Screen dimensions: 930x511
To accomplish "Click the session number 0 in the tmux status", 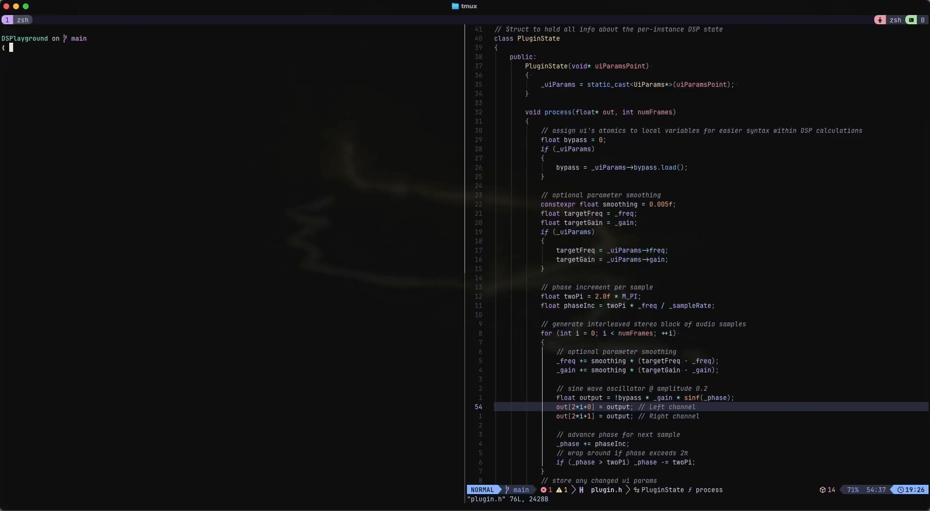I will click(922, 20).
